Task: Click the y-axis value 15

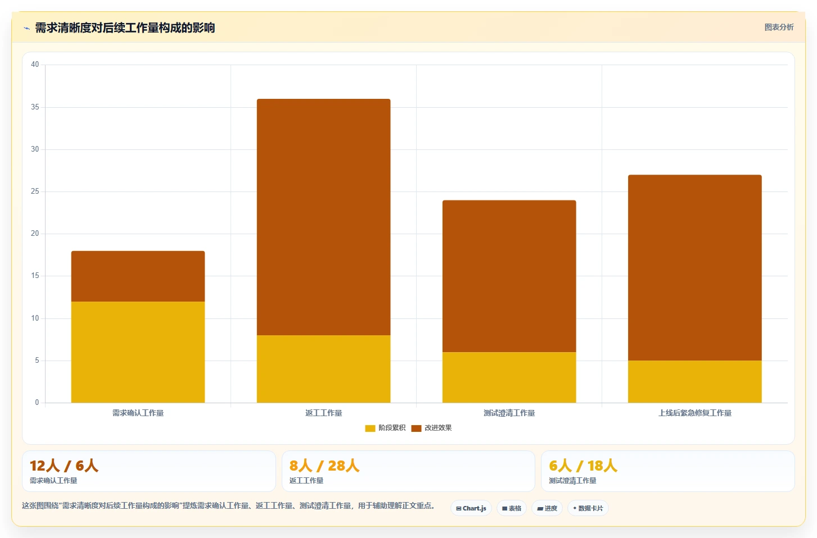Action: (35, 276)
